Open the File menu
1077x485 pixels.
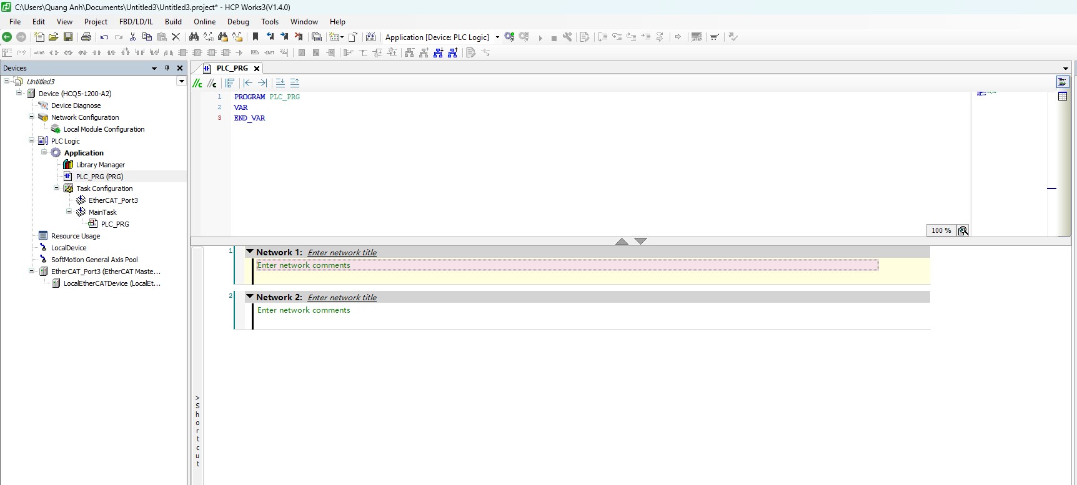tap(15, 21)
